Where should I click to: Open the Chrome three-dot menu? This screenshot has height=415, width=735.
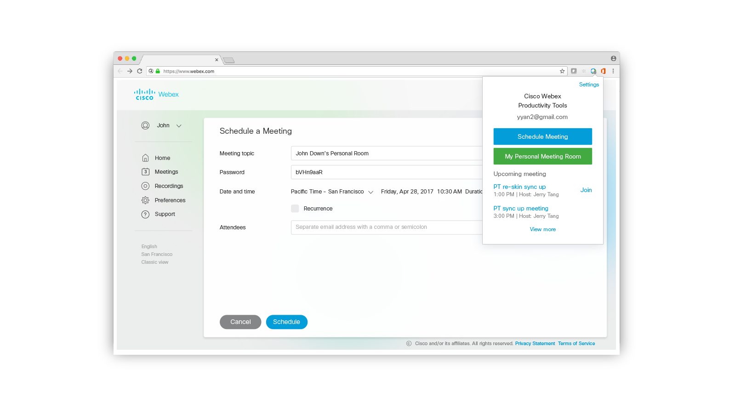click(613, 71)
